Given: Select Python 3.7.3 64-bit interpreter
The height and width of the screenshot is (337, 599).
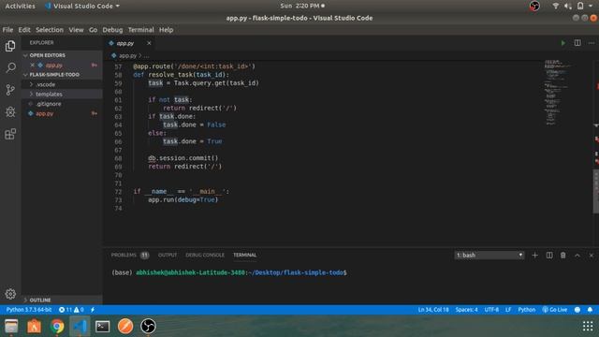Looking at the screenshot, I should pos(29,310).
